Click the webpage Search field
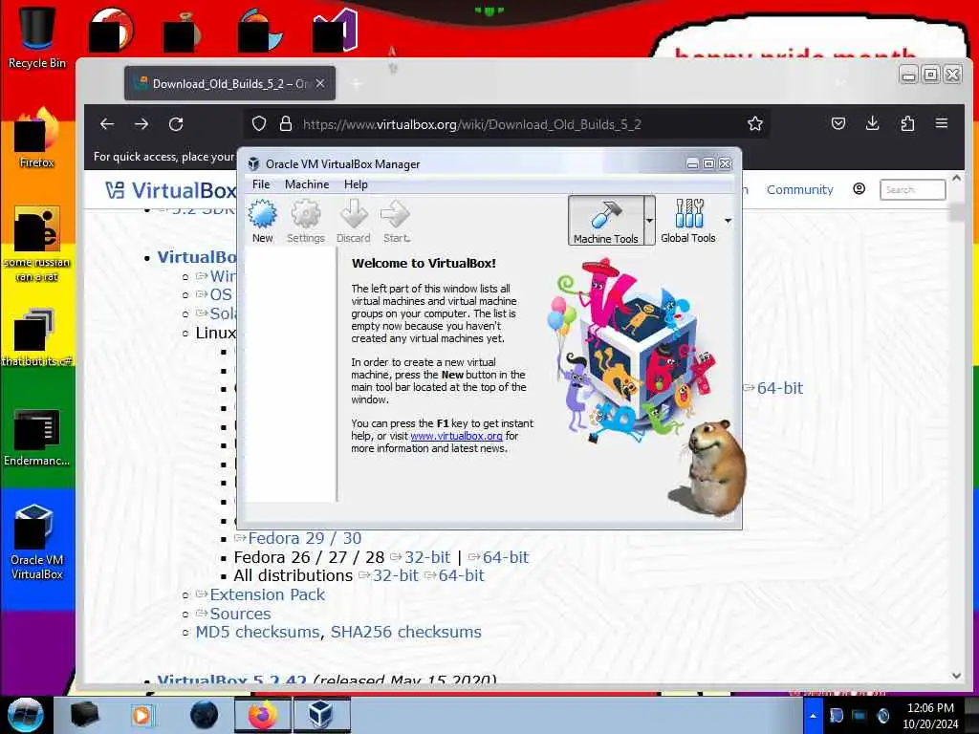 [913, 190]
